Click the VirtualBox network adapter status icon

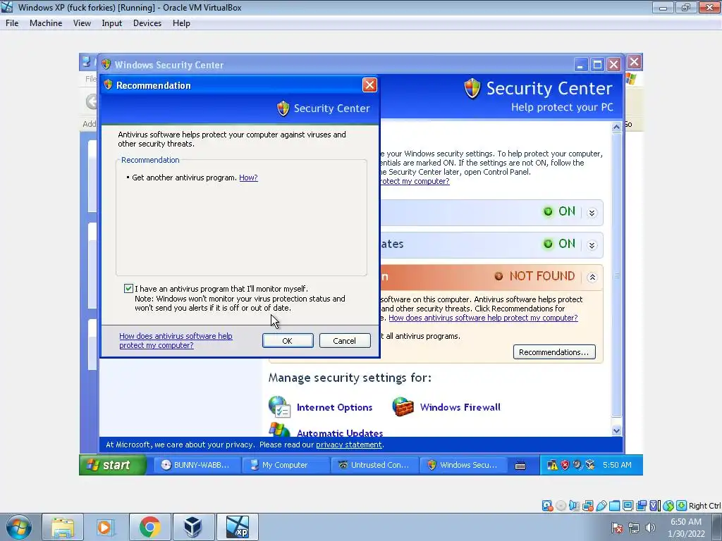pyautogui.click(x=587, y=506)
